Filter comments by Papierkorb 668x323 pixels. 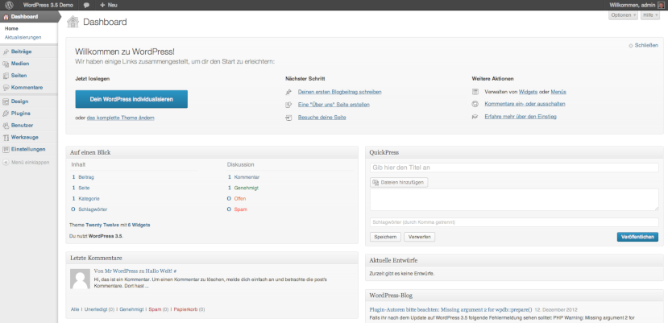coord(185,309)
